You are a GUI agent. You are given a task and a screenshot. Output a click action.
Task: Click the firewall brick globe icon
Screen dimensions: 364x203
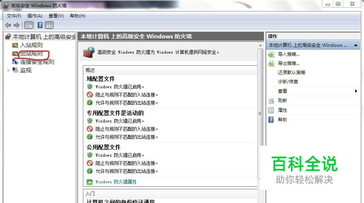click(x=89, y=52)
